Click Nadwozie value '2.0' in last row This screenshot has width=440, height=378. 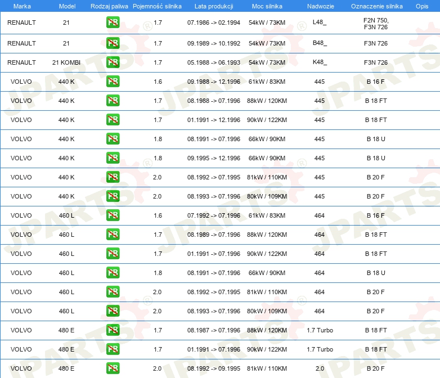coord(320,368)
